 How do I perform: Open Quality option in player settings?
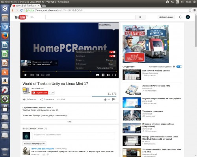point(96,68)
